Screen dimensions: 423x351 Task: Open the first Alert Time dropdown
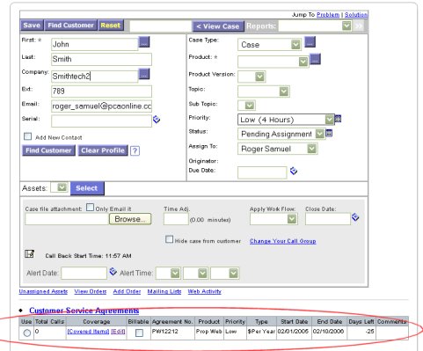168,273
